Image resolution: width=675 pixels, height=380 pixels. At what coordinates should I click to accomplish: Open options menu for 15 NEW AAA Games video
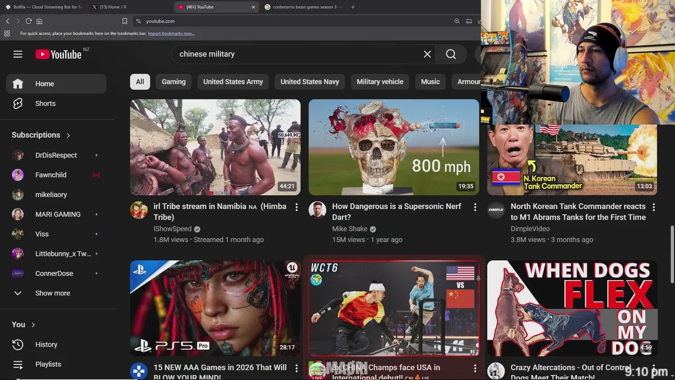(x=296, y=368)
